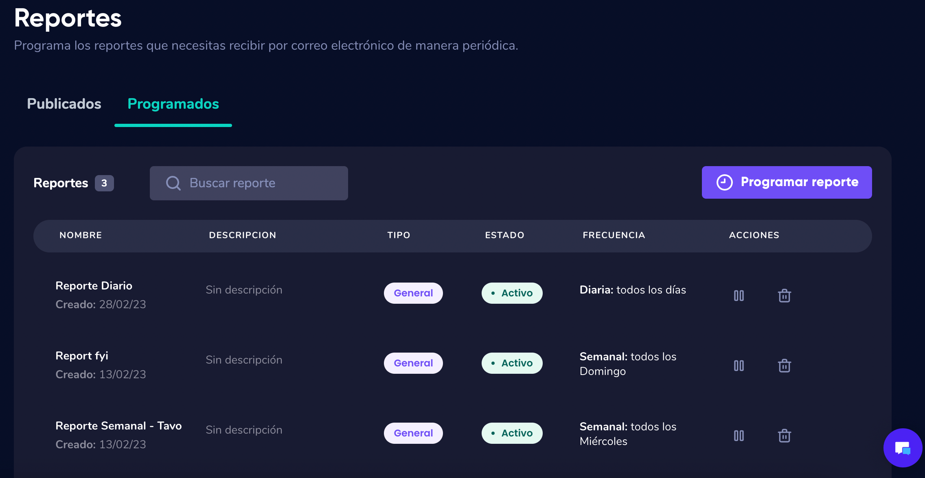Open the chat support bubble
The image size is (925, 478).
coord(902,447)
